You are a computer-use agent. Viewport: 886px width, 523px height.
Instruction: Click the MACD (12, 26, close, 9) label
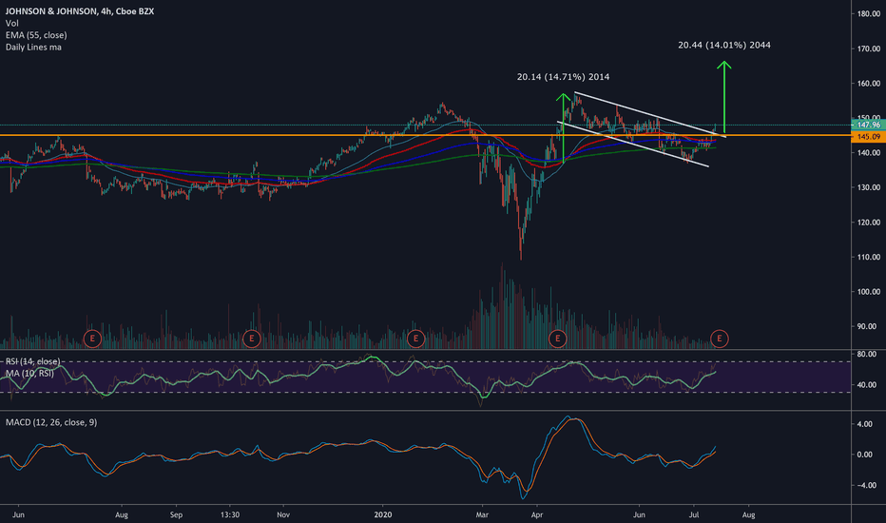pos(51,422)
